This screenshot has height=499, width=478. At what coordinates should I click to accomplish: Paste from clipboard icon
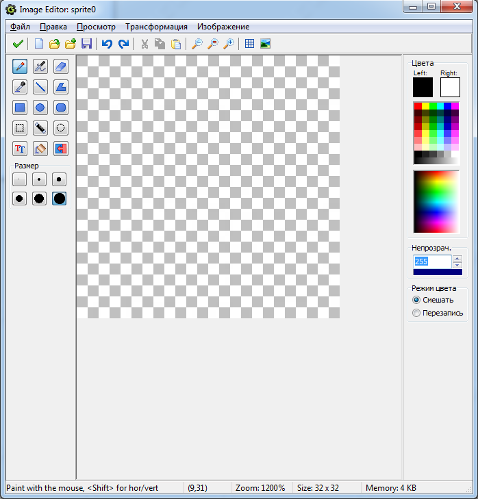coord(176,44)
